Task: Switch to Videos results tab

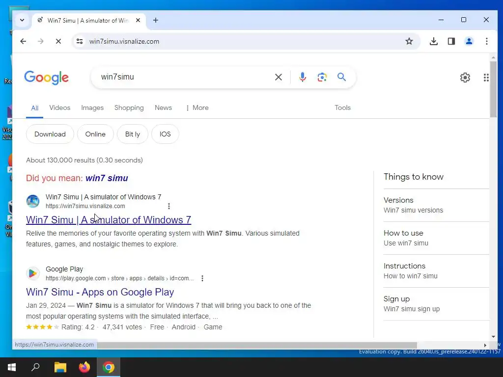Action: click(x=59, y=108)
